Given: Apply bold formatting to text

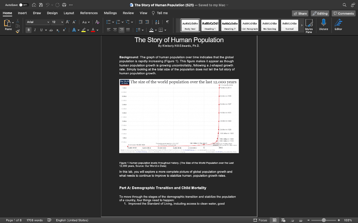Looking at the screenshot, I should coord(28,30).
